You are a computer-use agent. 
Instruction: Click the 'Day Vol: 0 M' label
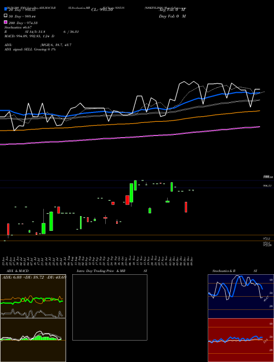click(172, 16)
